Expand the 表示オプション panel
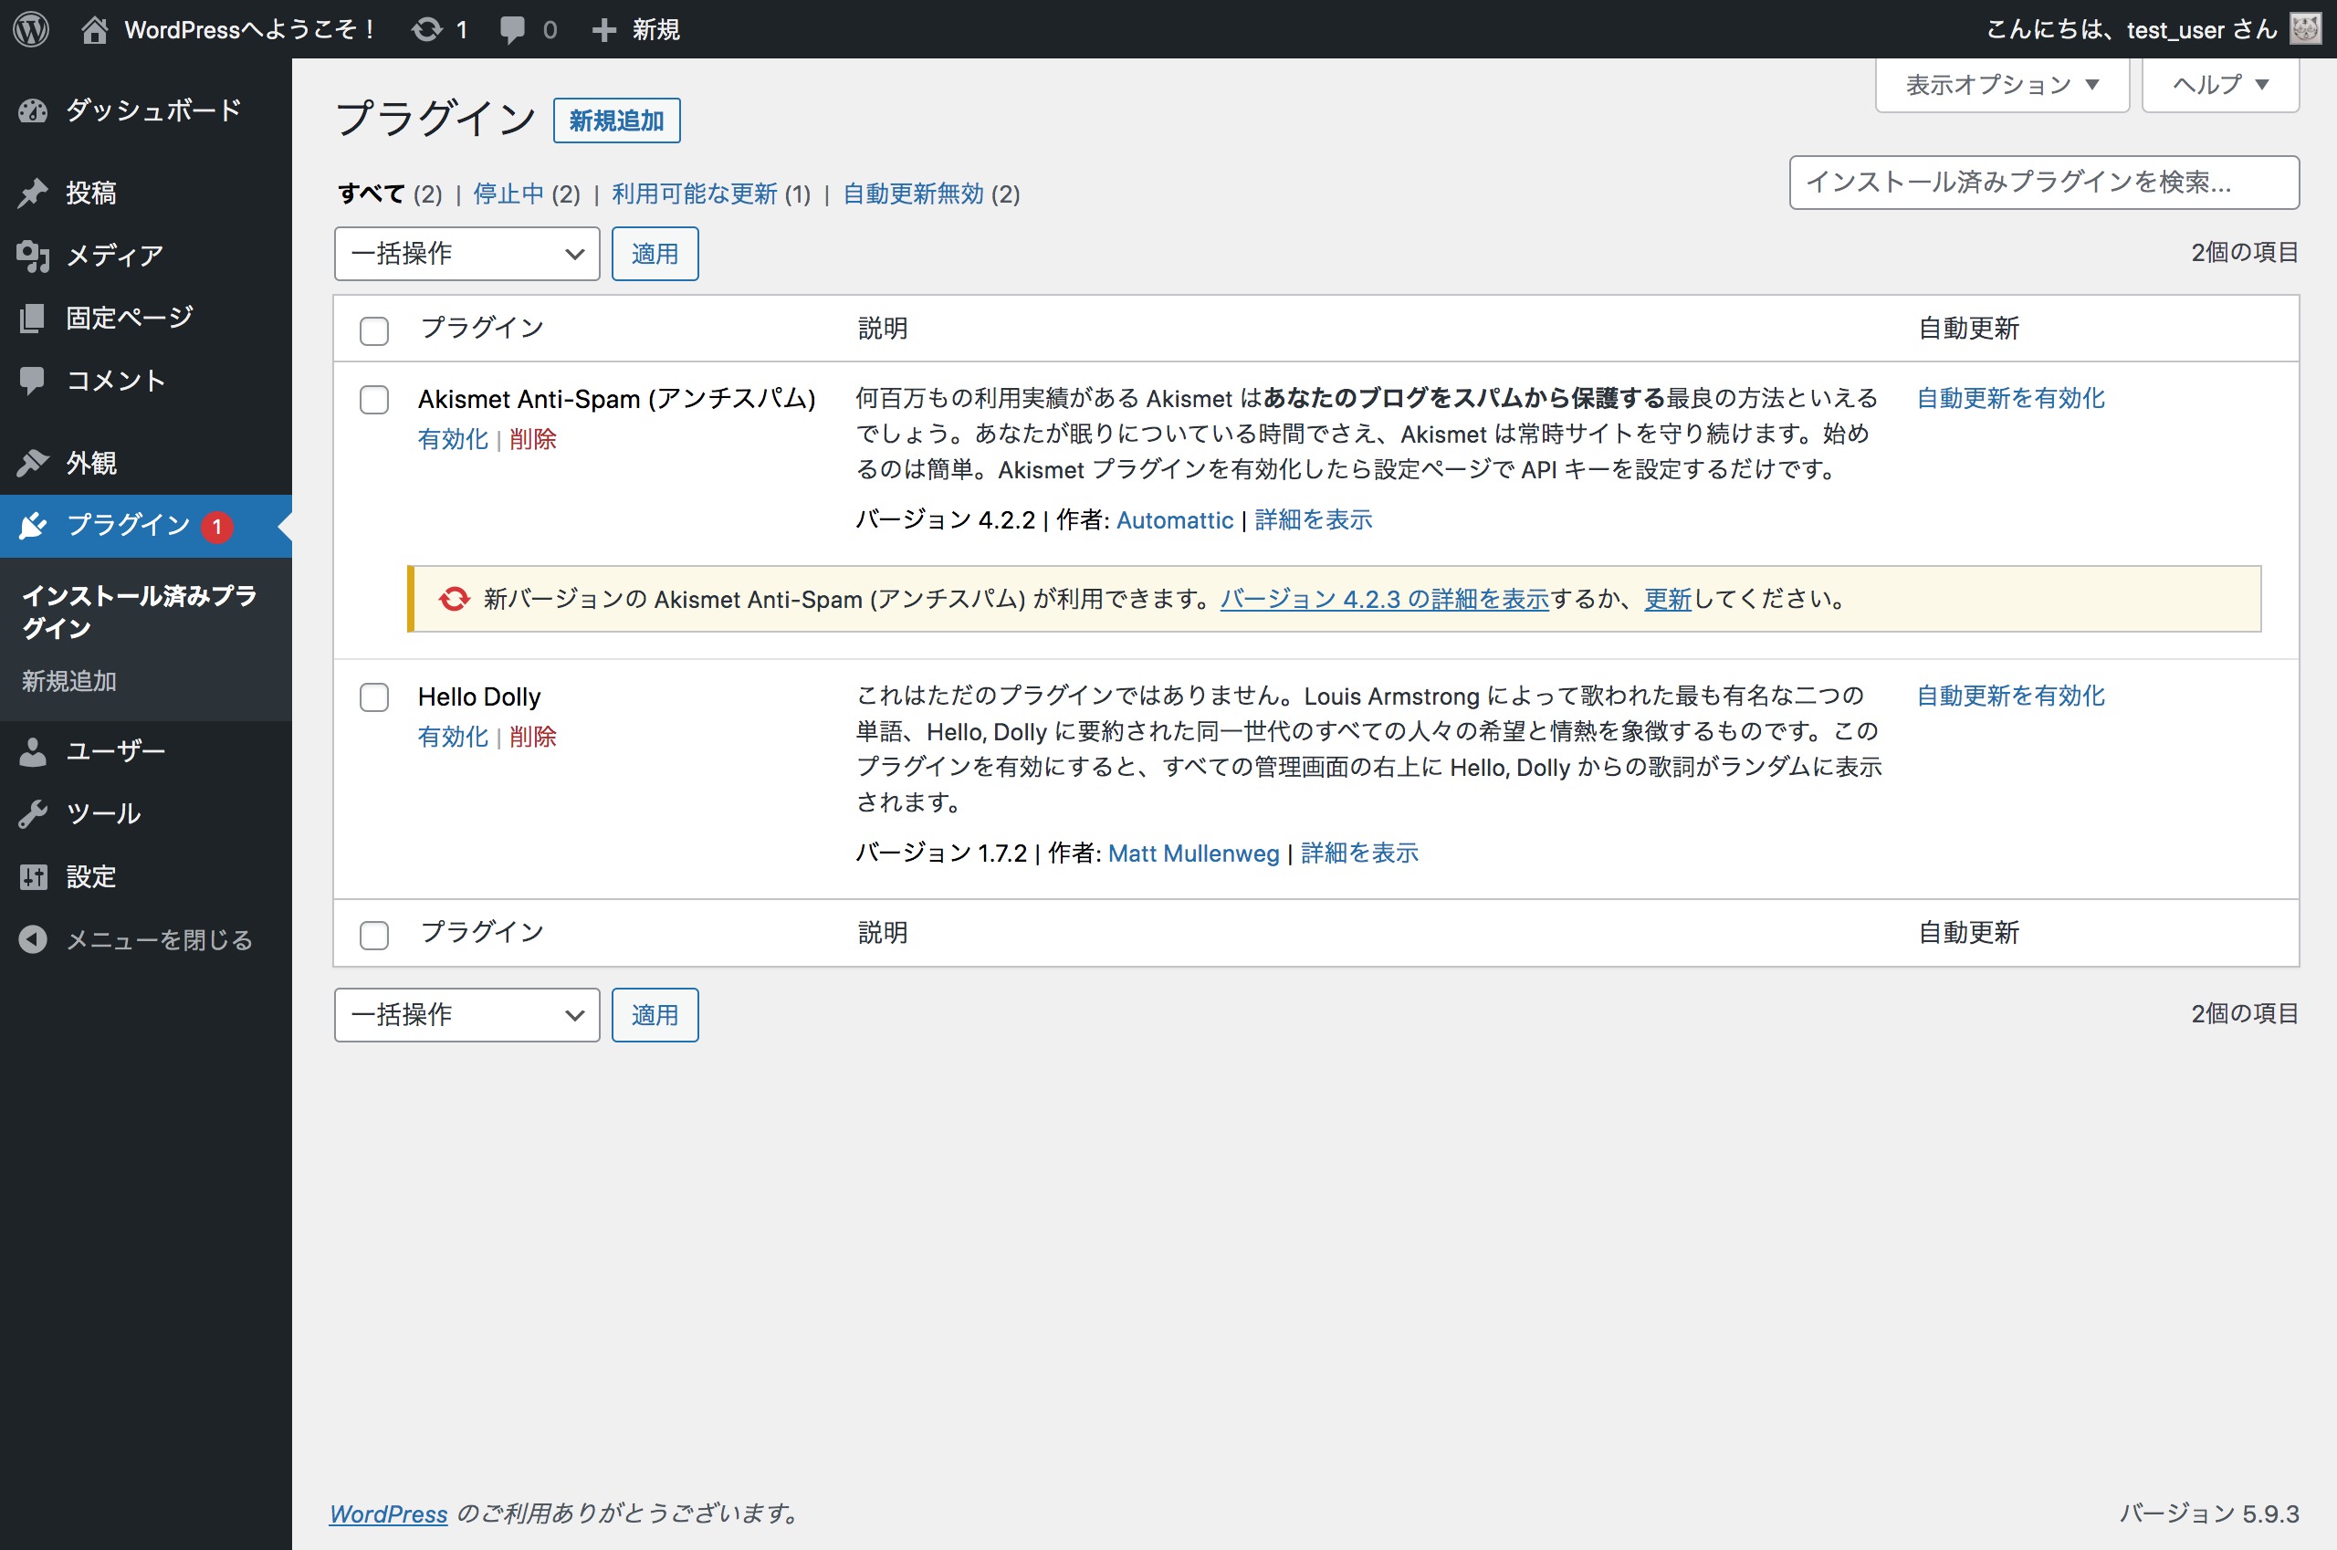This screenshot has width=2337, height=1550. (2001, 84)
